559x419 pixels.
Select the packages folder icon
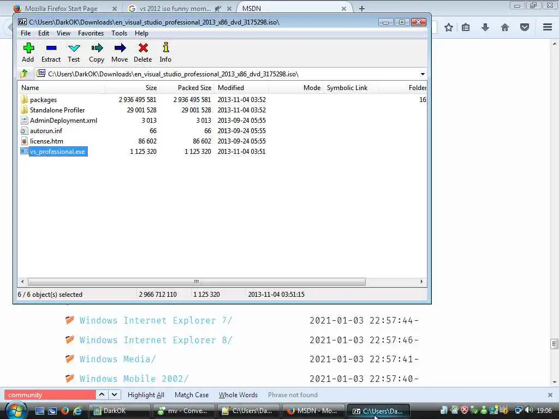point(24,99)
